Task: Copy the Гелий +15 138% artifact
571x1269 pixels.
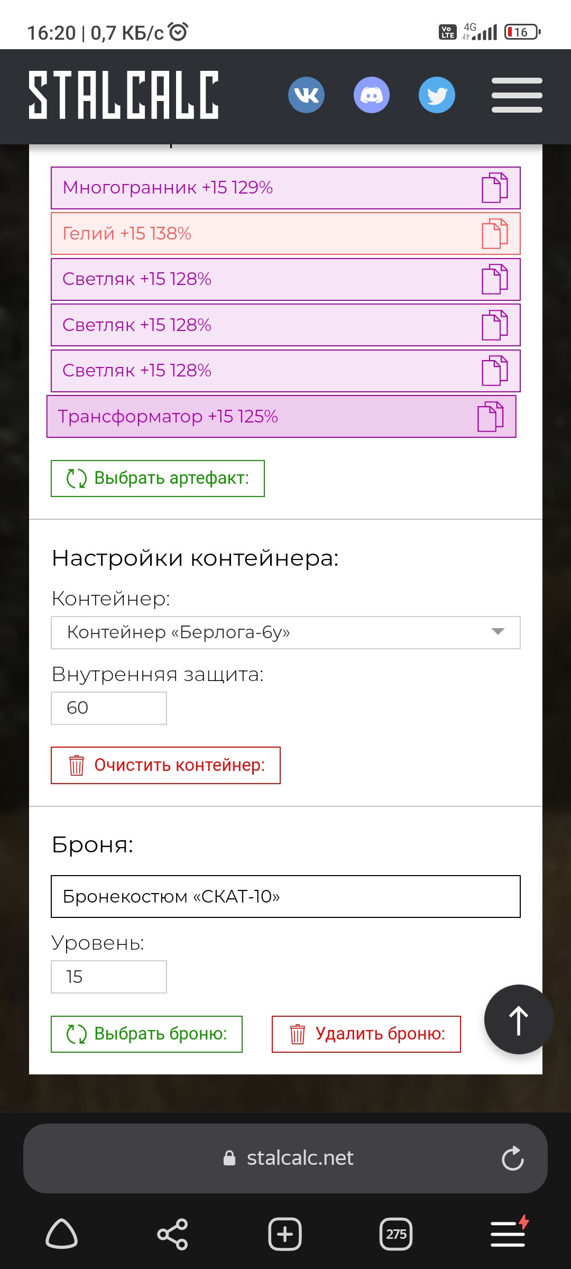Action: [x=494, y=234]
